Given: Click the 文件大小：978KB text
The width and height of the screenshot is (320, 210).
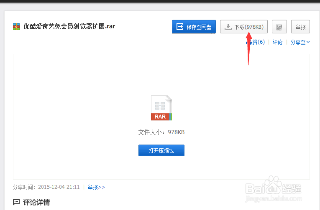Looking at the screenshot, I should 161,132.
